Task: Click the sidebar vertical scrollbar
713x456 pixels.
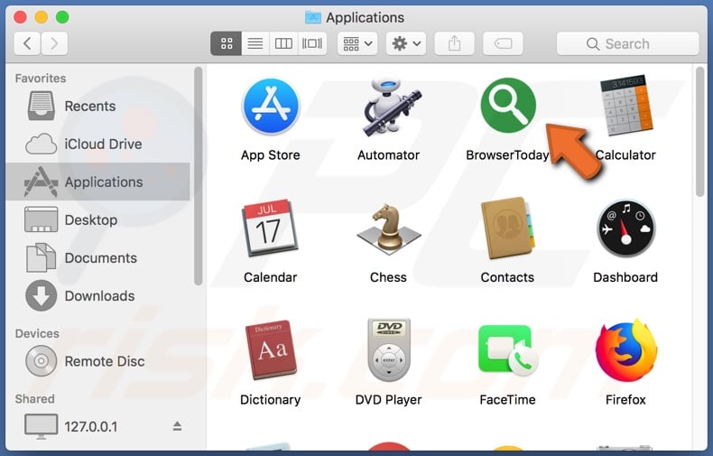Action: (198, 176)
